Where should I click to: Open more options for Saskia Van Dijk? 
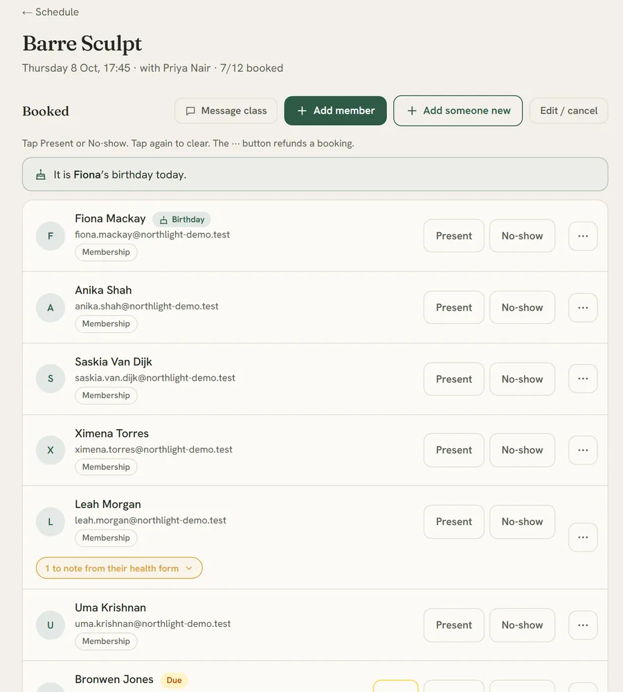pos(583,379)
